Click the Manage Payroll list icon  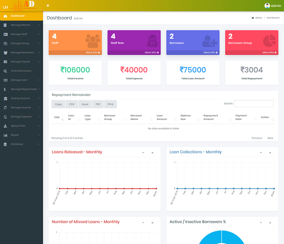click(5, 62)
